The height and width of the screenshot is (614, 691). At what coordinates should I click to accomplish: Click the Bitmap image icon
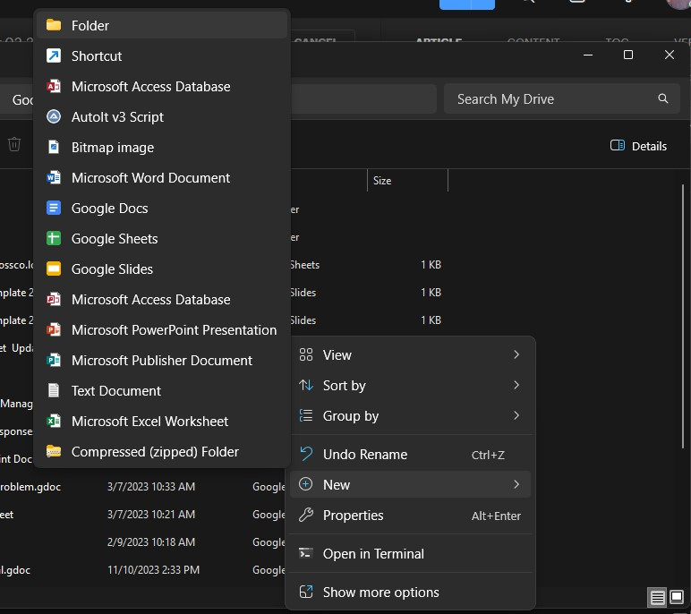pos(54,147)
